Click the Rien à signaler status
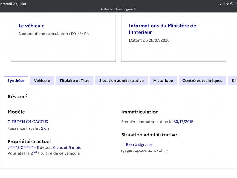This screenshot has height=178, width=237. tap(139, 145)
